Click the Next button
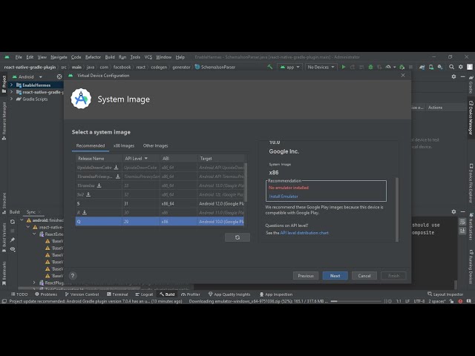 tap(335, 276)
